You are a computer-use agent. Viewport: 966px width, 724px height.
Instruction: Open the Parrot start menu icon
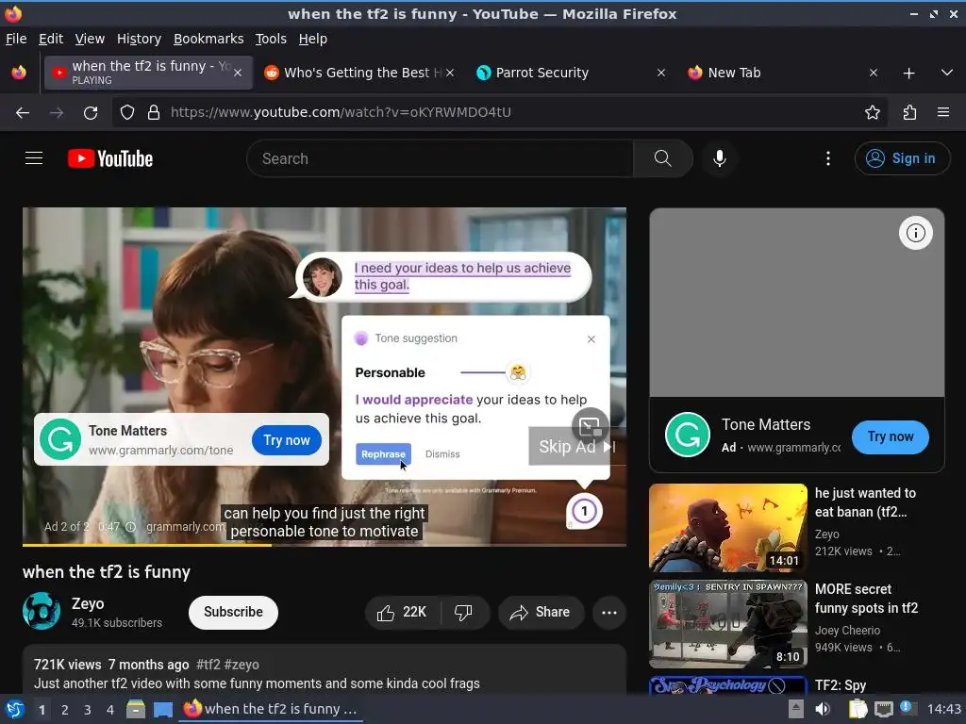point(14,709)
